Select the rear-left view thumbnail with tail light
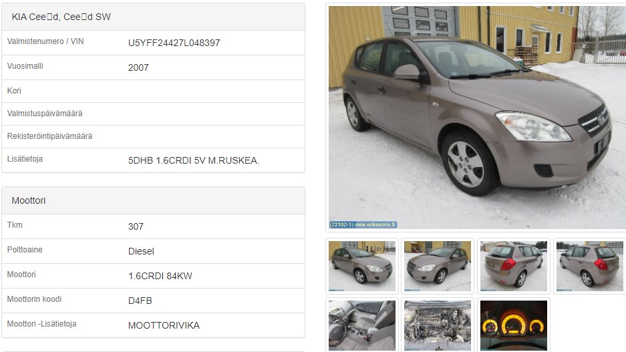The height and width of the screenshot is (352, 626). (513, 266)
